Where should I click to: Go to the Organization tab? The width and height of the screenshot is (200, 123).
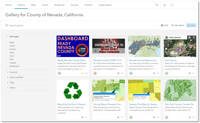105,5
